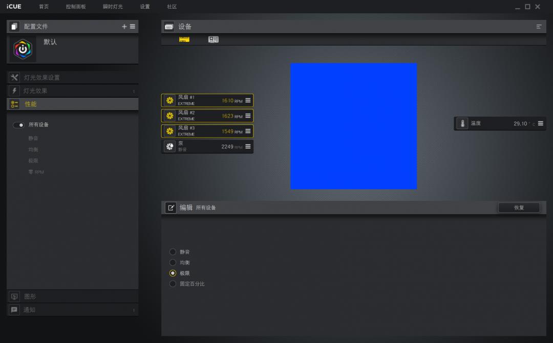
Task: Click the iCUE logo in top bar
Action: click(14, 6)
